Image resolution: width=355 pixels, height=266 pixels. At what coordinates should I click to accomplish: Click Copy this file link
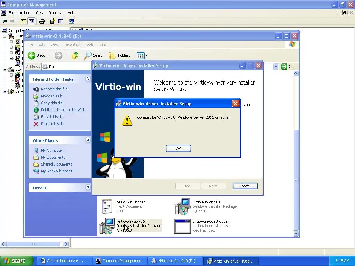coord(52,103)
